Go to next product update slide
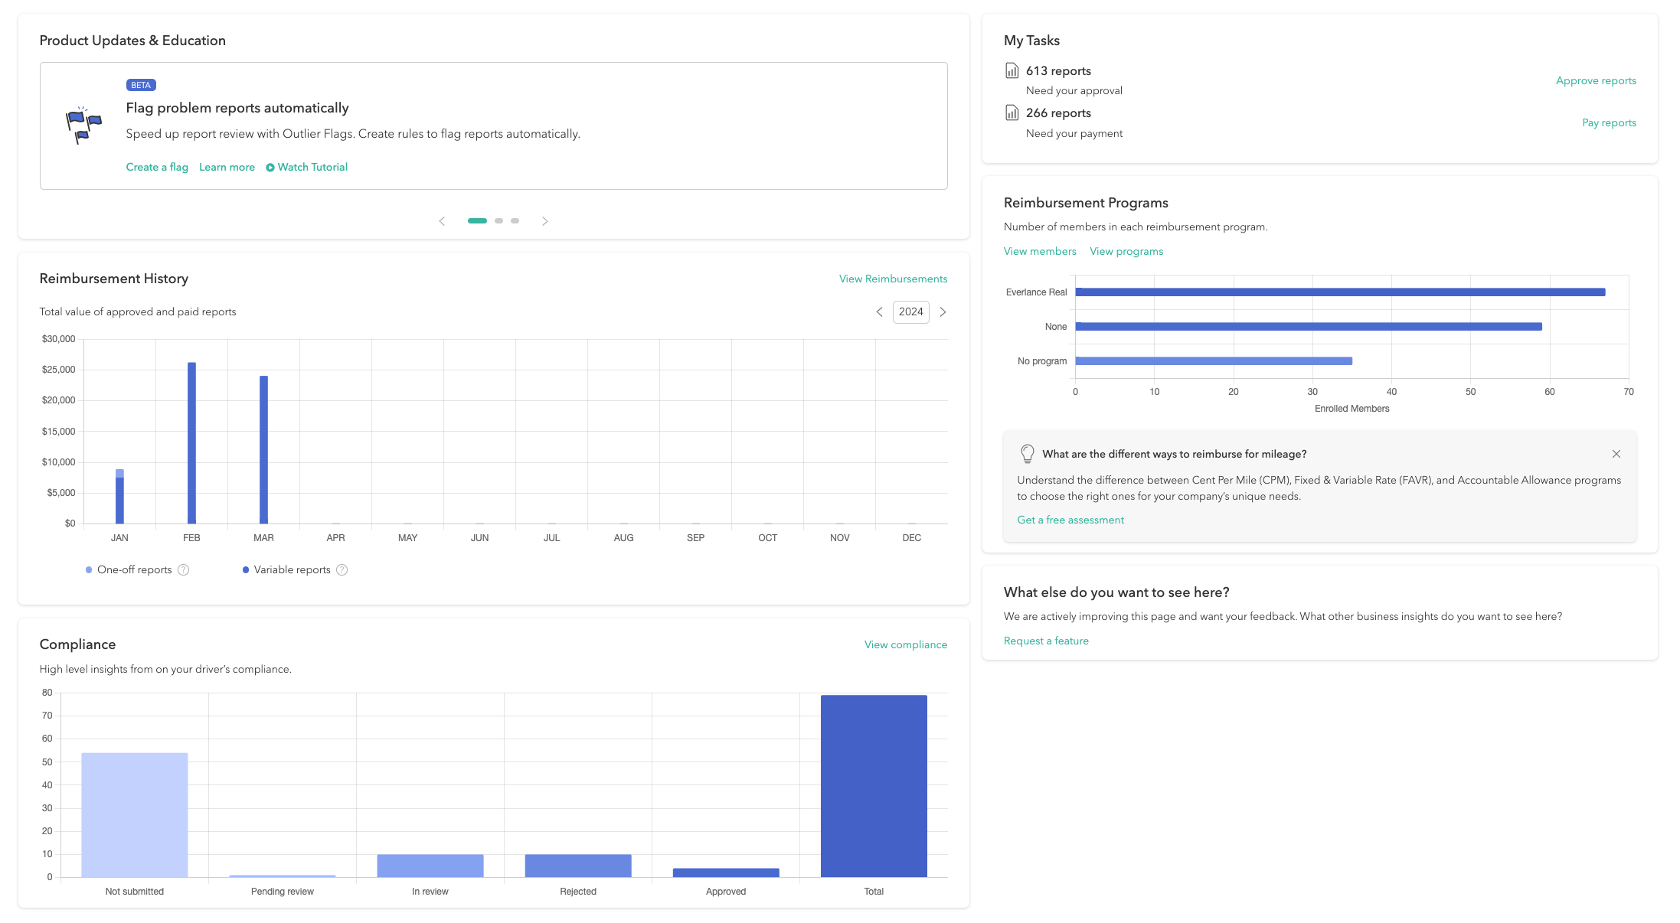Screen dimensions: 1680x923 544,221
